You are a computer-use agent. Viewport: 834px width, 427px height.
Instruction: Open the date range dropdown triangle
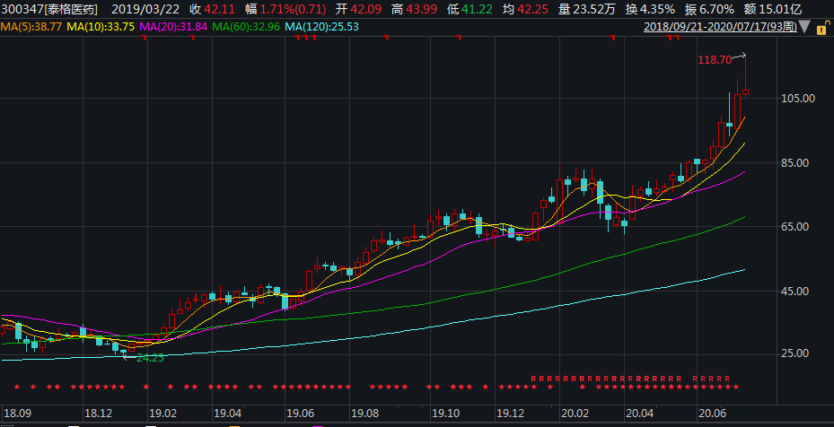point(806,28)
